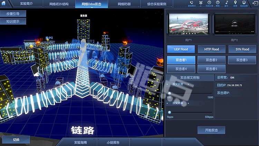Screen dimensions: 259x146
Task: Click the 报文速率 slider handle
Action: [x=170, y=112]
